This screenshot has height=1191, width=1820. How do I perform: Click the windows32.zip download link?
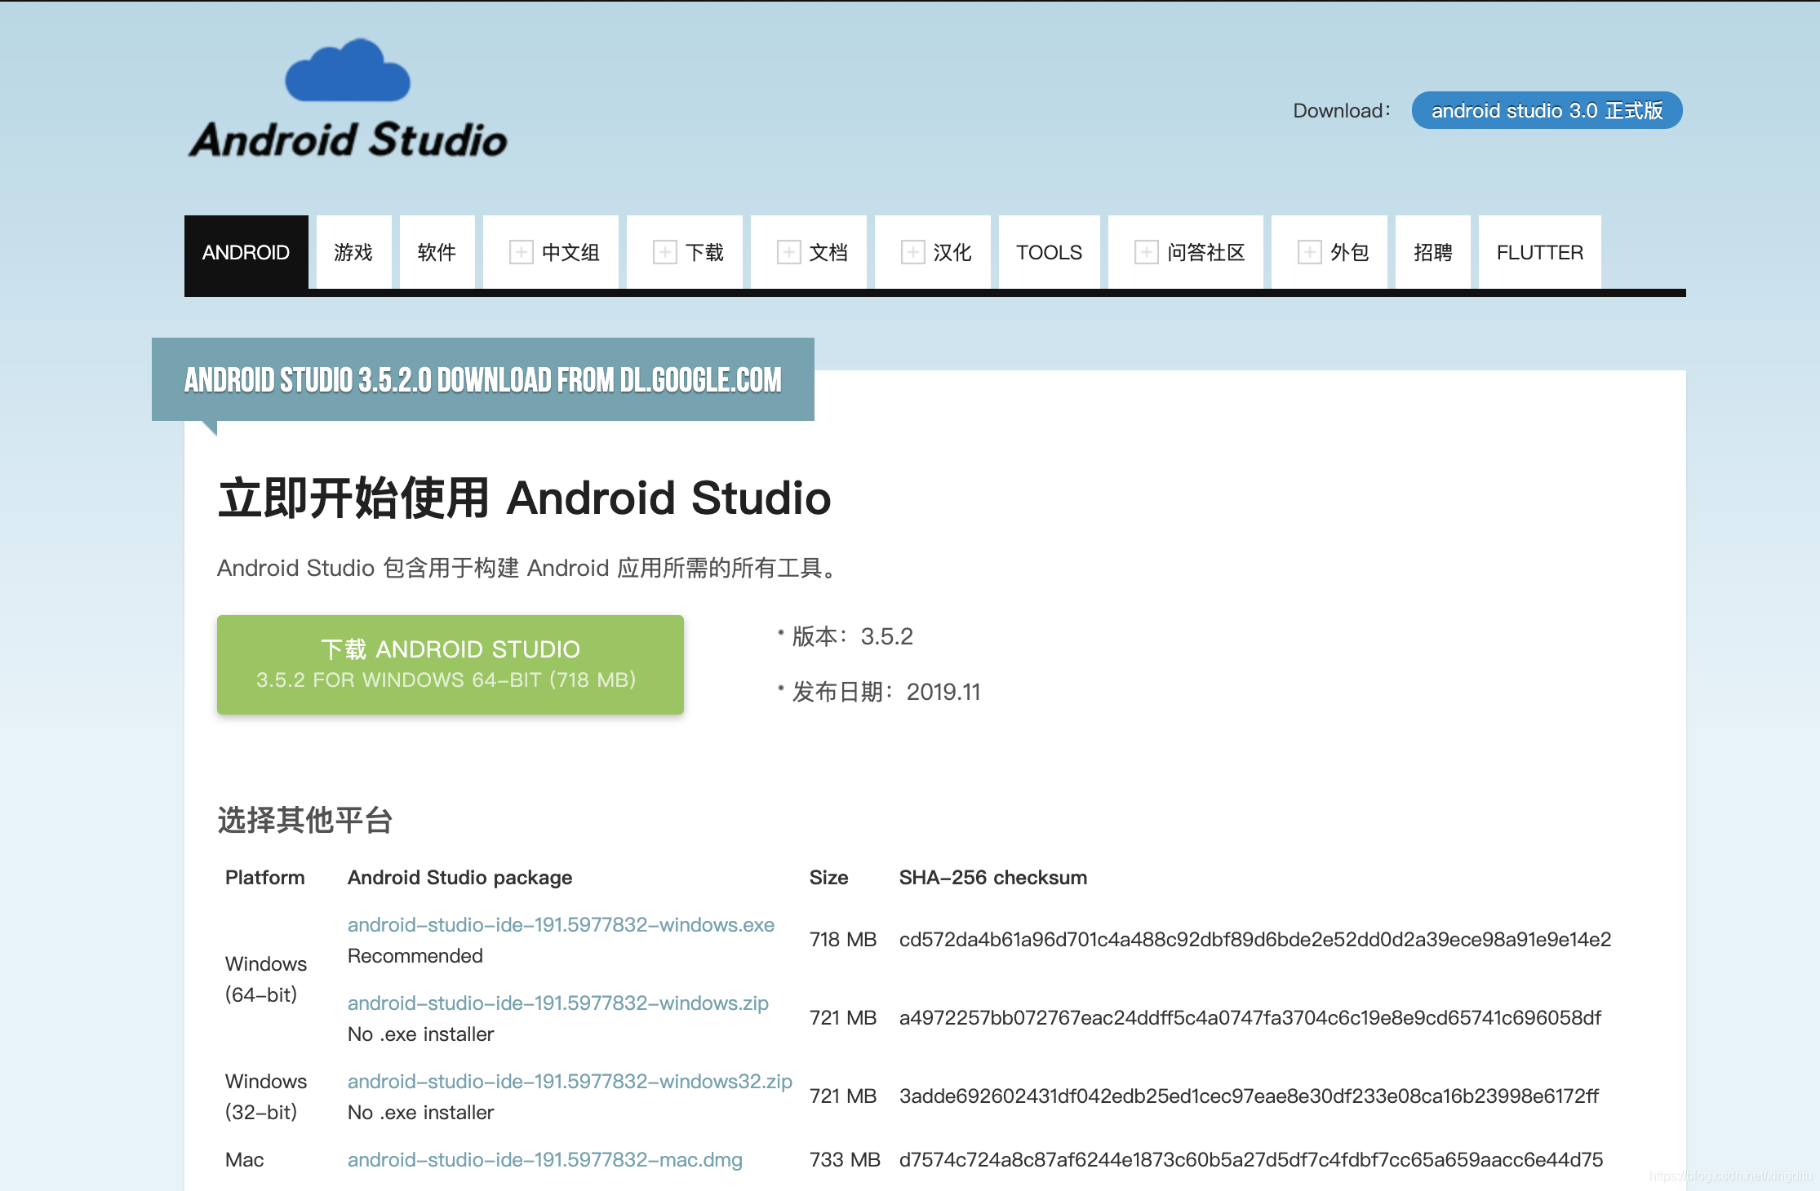tap(570, 1081)
